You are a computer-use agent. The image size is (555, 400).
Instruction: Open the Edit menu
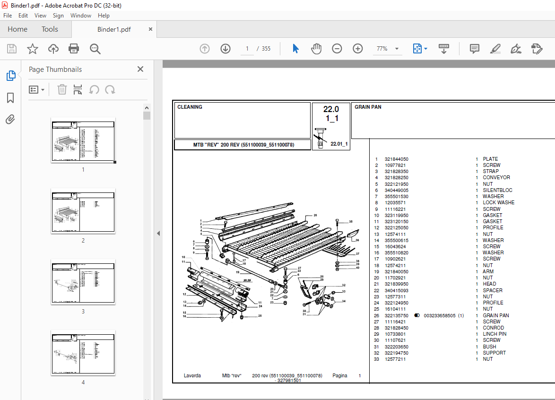(23, 16)
